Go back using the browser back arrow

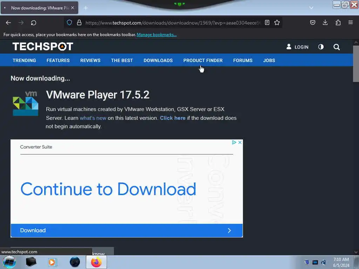click(8, 23)
